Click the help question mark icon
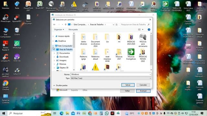 pyautogui.click(x=149, y=30)
